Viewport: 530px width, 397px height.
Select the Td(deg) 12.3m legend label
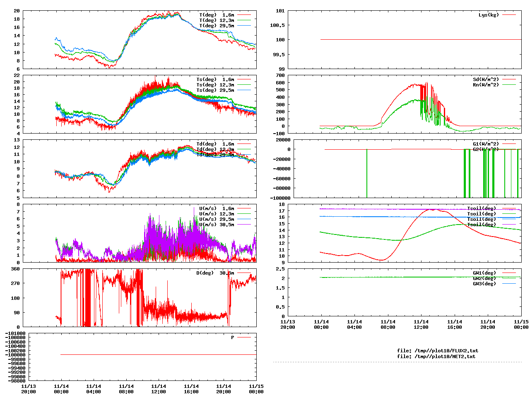tap(215, 149)
